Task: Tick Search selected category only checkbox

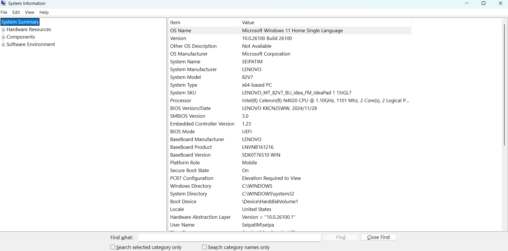Action: [113, 247]
